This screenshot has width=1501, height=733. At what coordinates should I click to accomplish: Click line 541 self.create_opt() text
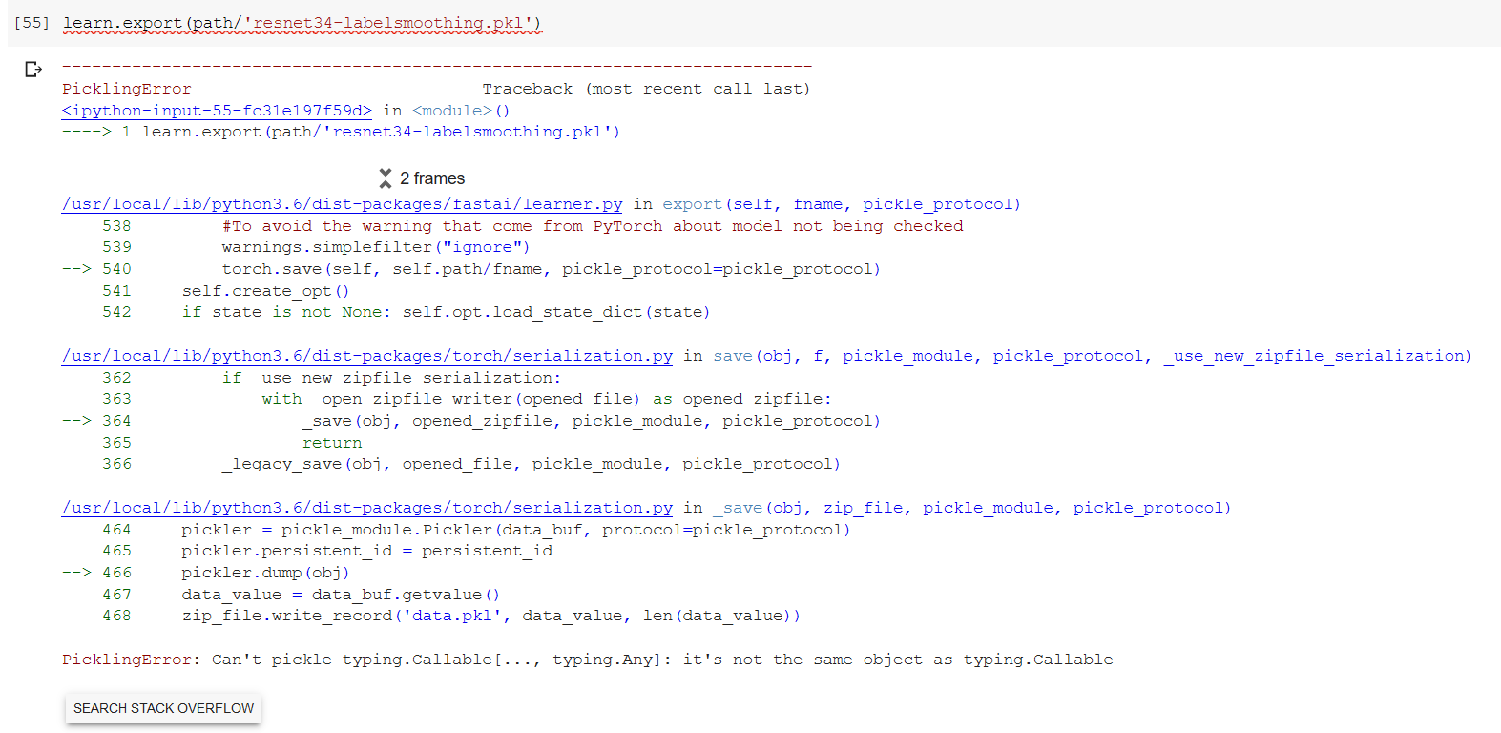point(266,291)
